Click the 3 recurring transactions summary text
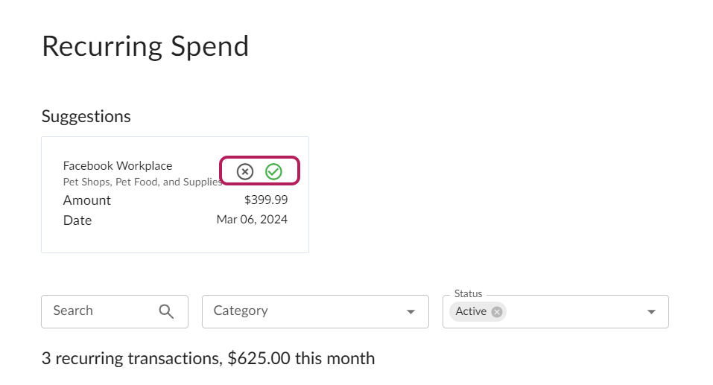This screenshot has height=385, width=713. 208,358
